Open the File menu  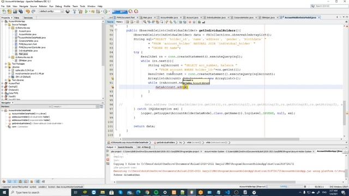point(3,6)
